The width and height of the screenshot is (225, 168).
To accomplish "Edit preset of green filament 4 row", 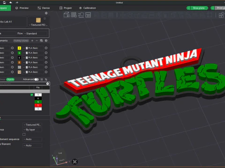I will point(46,53).
